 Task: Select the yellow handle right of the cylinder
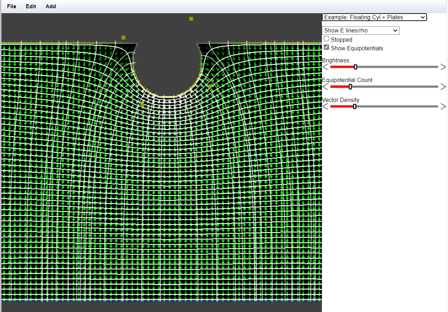point(210,86)
